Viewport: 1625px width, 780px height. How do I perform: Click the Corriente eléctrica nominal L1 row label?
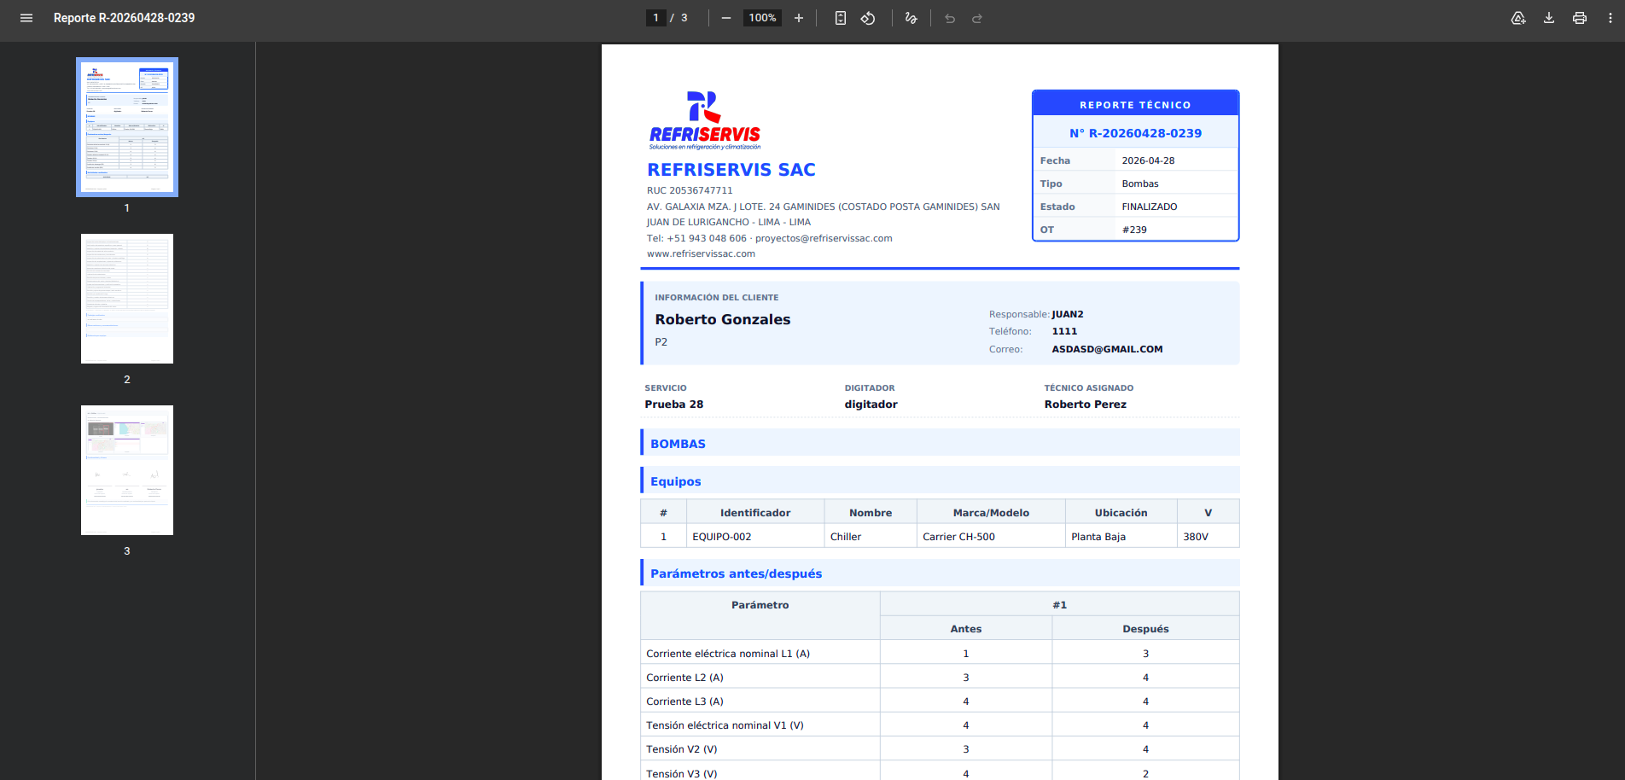[x=728, y=654]
